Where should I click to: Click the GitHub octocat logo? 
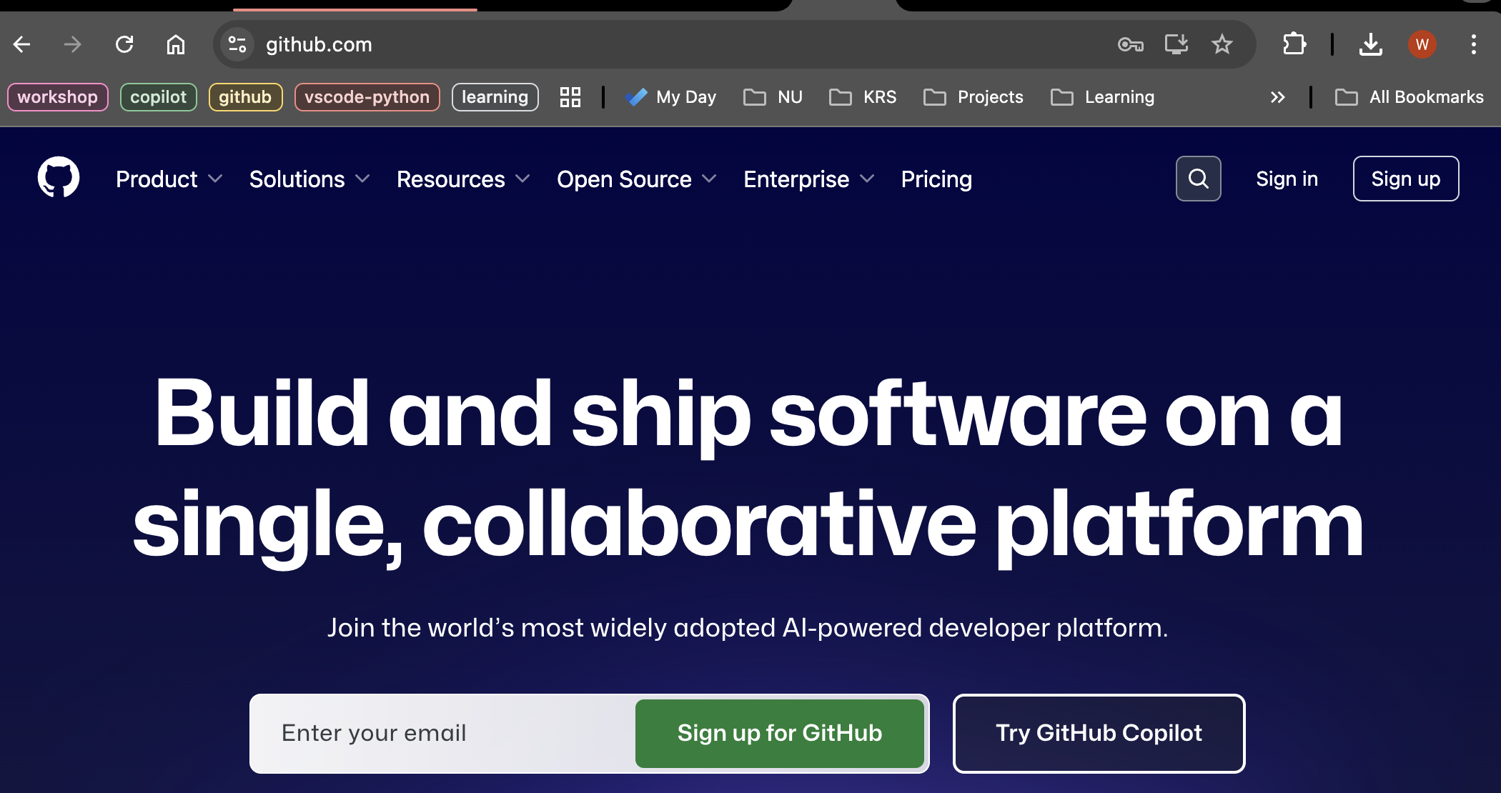tap(58, 176)
